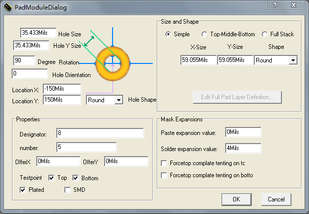309x214 pixels.
Task: Click the Cancel button
Action: (276, 199)
